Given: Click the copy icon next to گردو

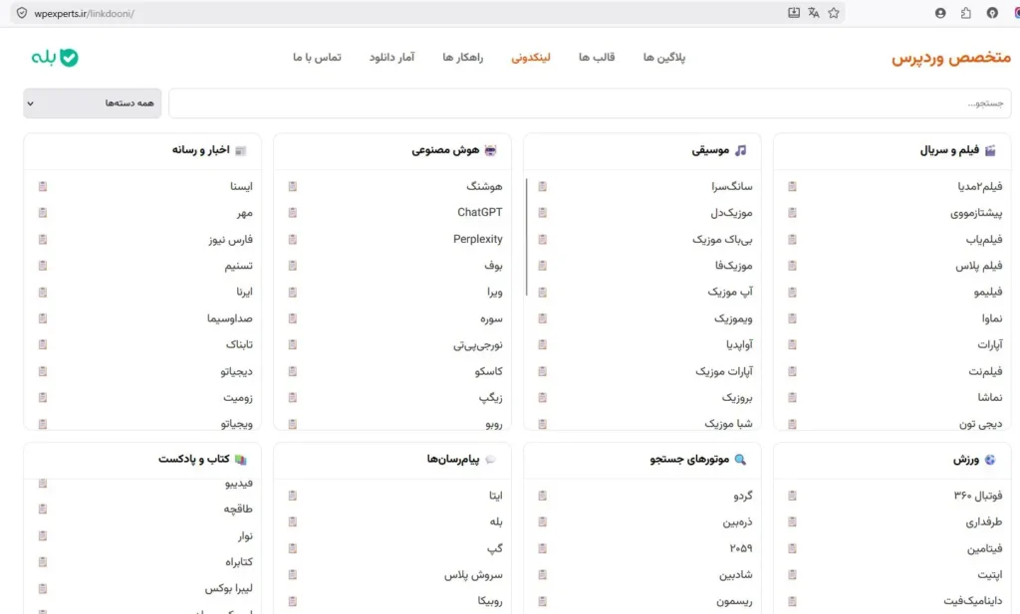Looking at the screenshot, I should (x=543, y=496).
